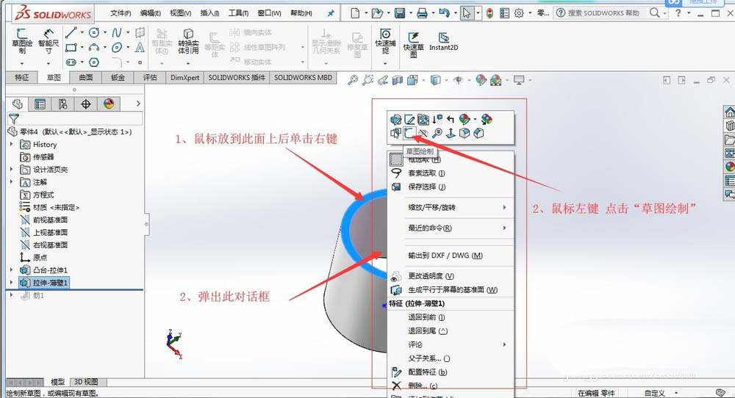The image size is (735, 398).
Task: Select the sketch Text tool
Action: 140,47
